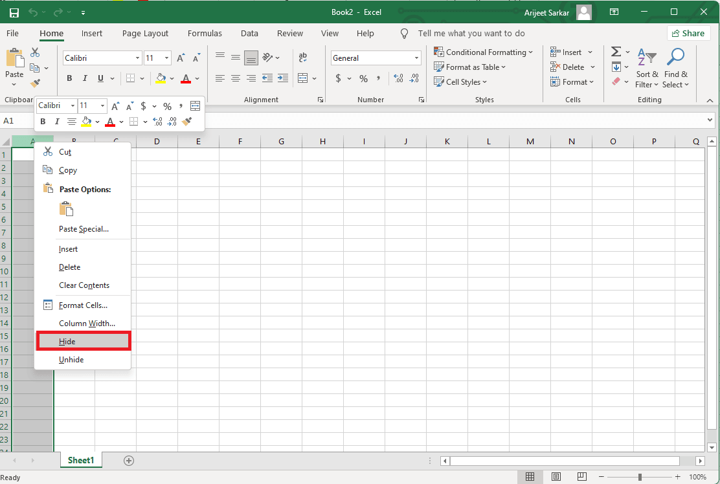Click the Increase Decimal icon
This screenshot has width=720, height=484.
click(x=397, y=78)
